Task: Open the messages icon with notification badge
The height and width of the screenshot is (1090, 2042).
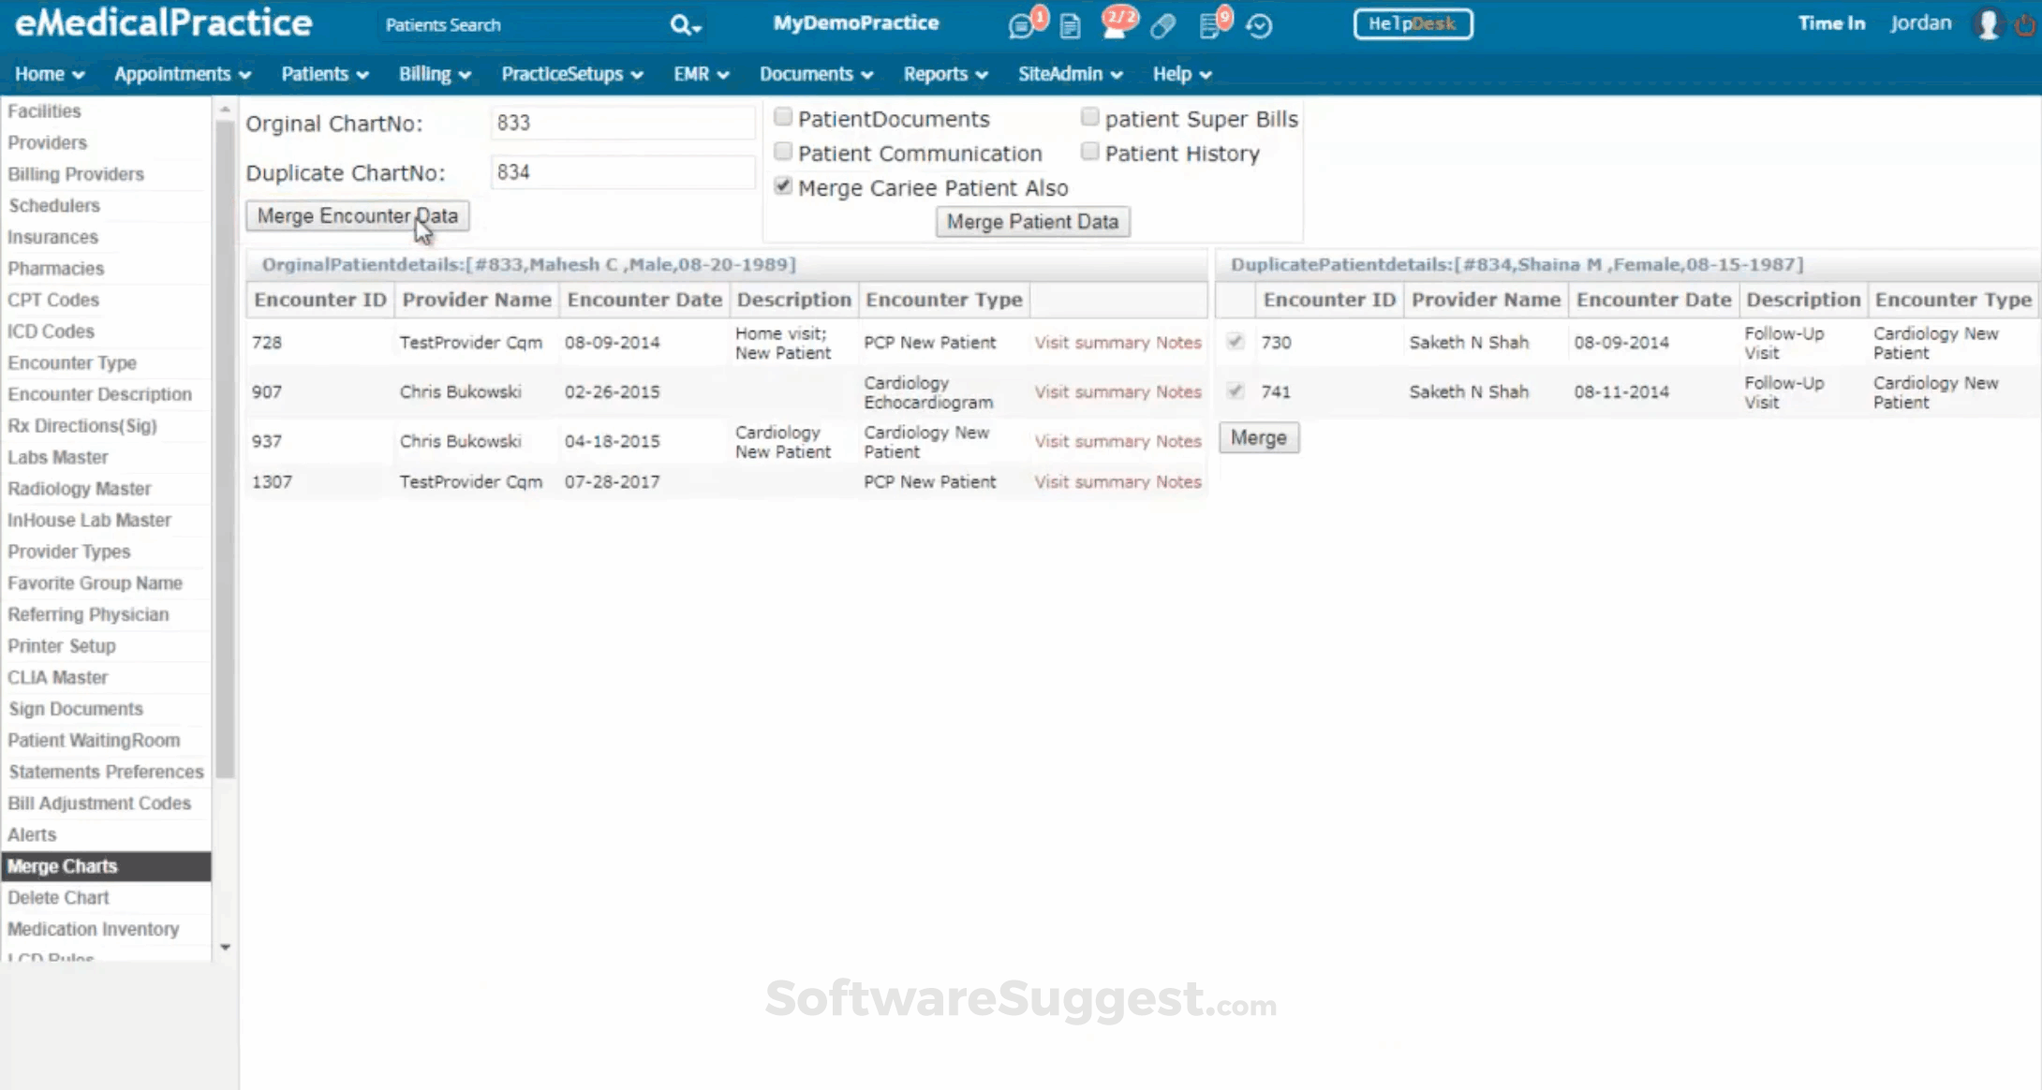Action: point(1021,25)
